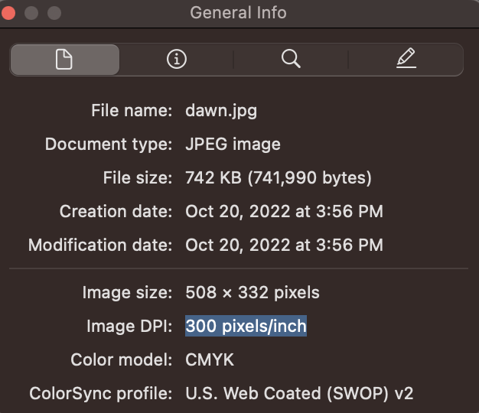This screenshot has width=479, height=413.
Task: Open the Annotations pencil tab
Action: (x=406, y=60)
